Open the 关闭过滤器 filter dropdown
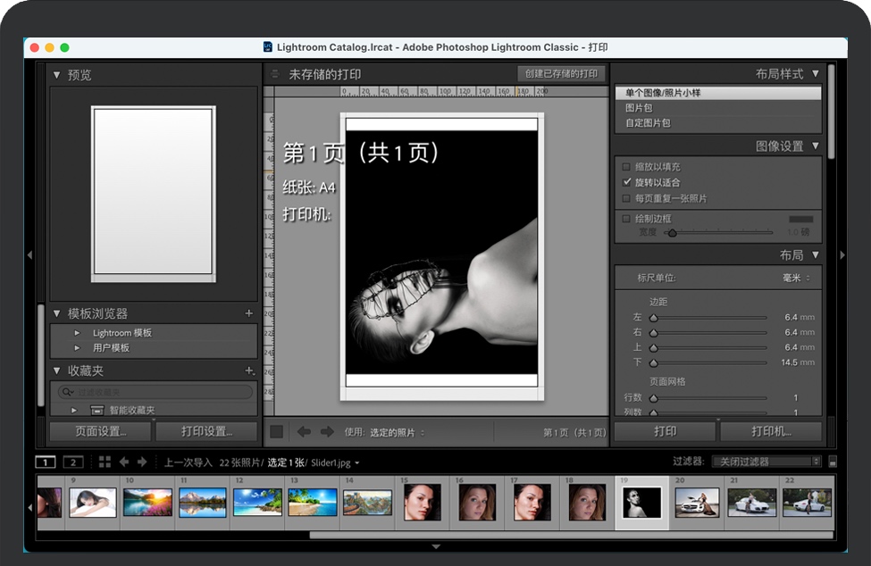 point(766,462)
